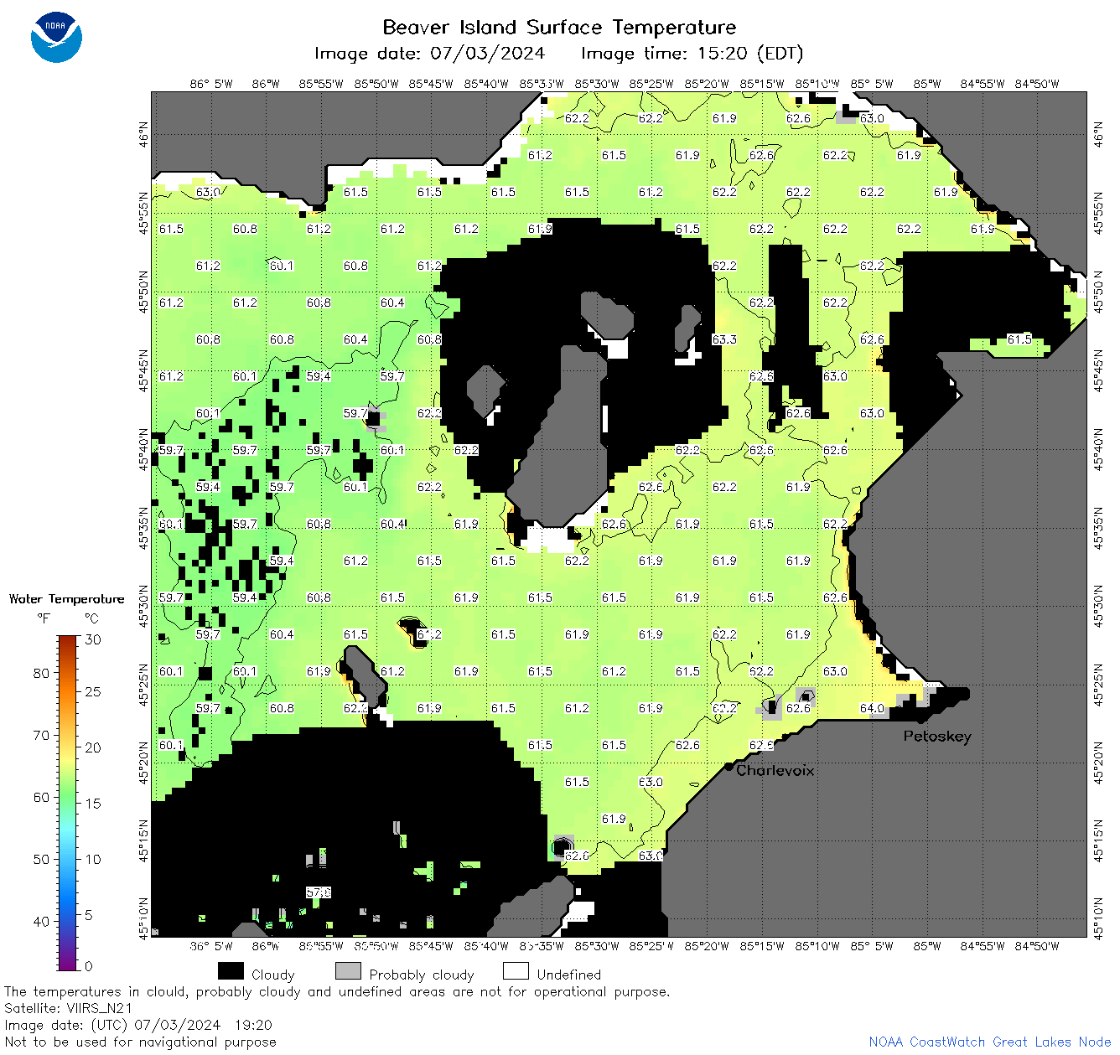Screen dimensions: 1120x1055
Task: Click the cloud-area temperature disclaimer sentence
Action: click(x=337, y=991)
